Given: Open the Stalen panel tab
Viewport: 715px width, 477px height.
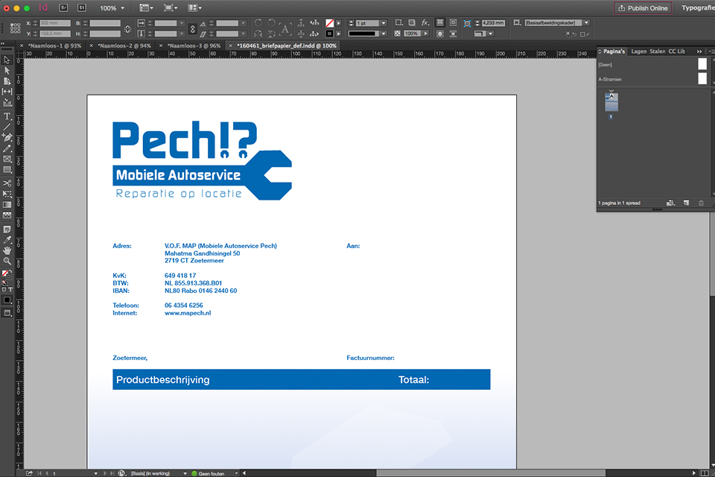Looking at the screenshot, I should point(657,51).
